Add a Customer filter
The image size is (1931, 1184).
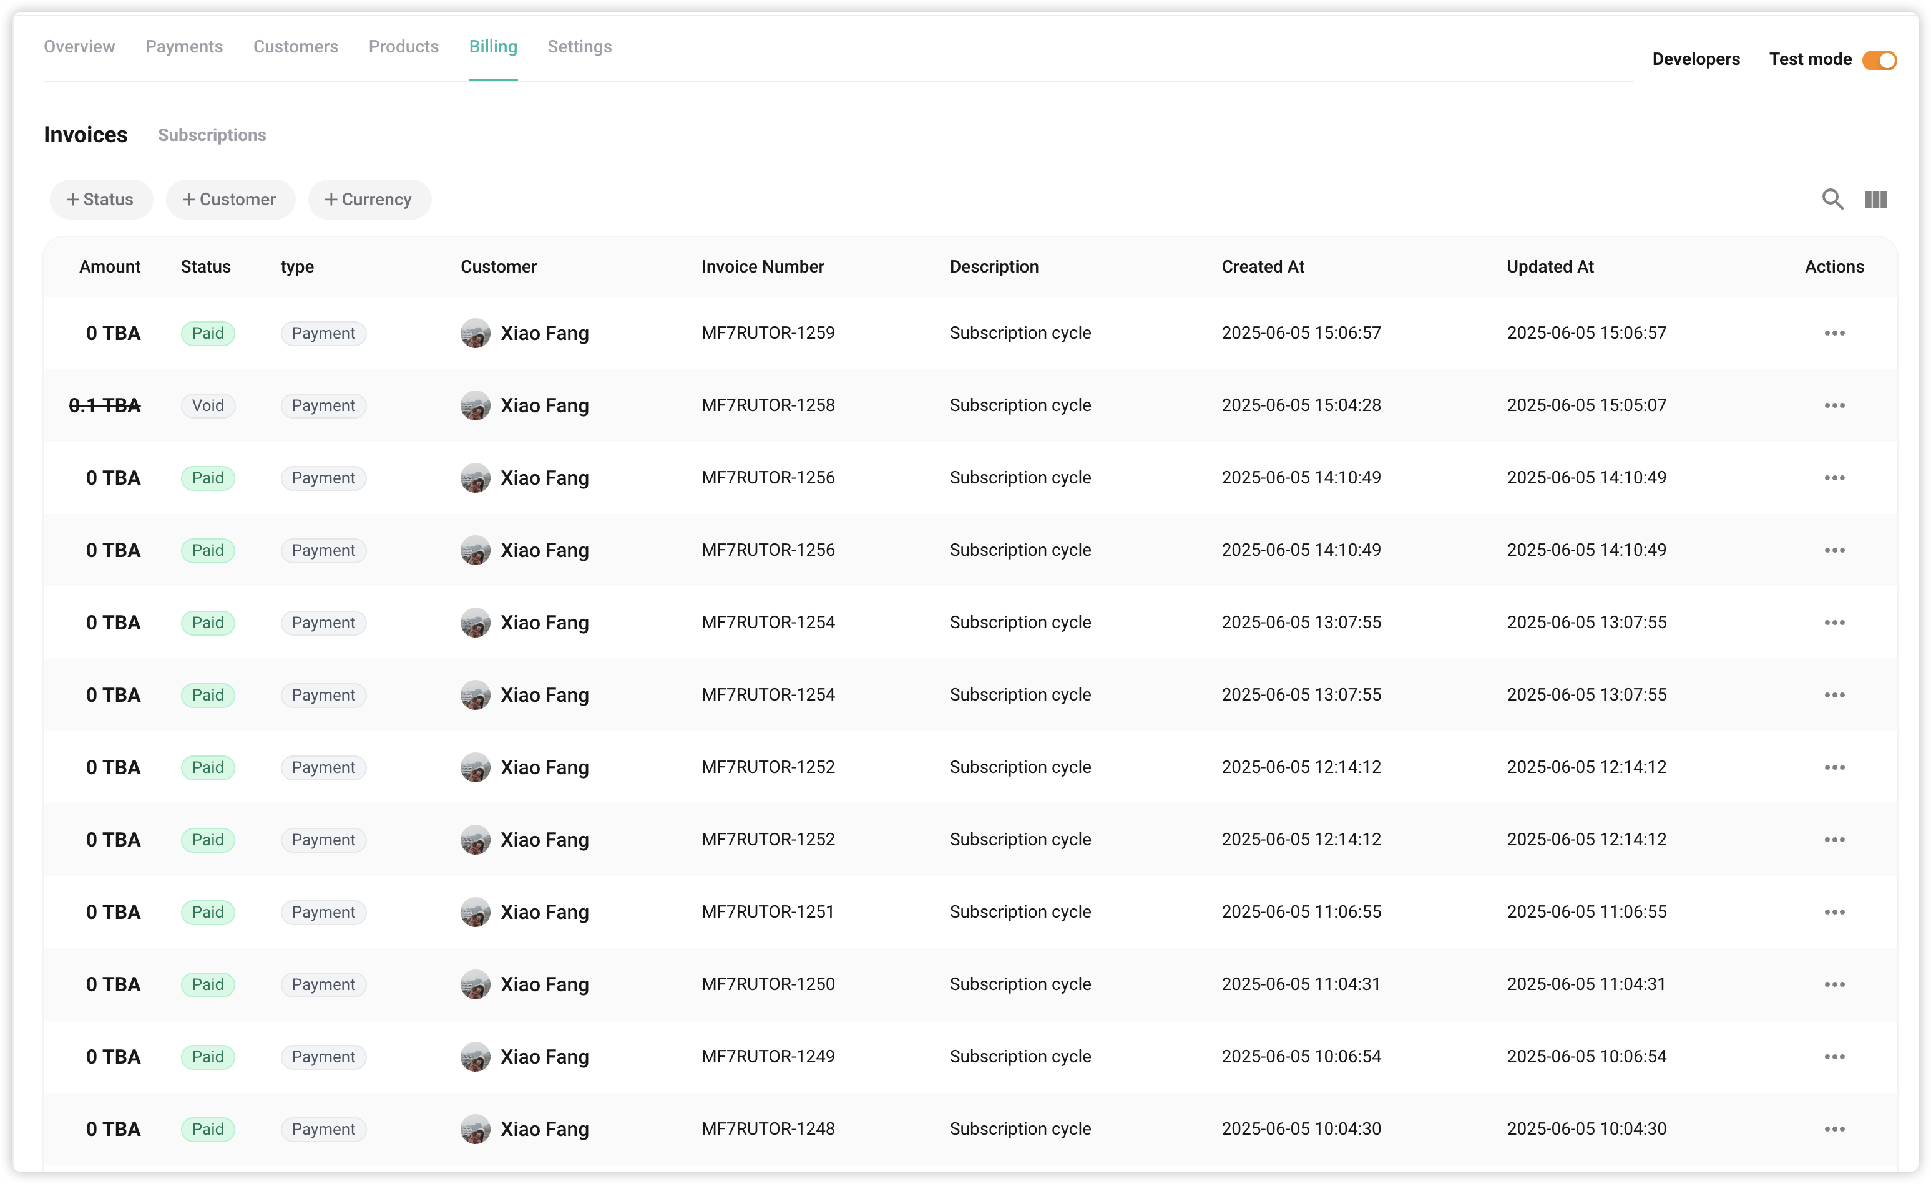230,200
